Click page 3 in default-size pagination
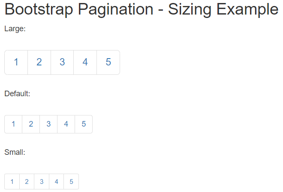The width and height of the screenshot is (283, 192). tap(48, 124)
